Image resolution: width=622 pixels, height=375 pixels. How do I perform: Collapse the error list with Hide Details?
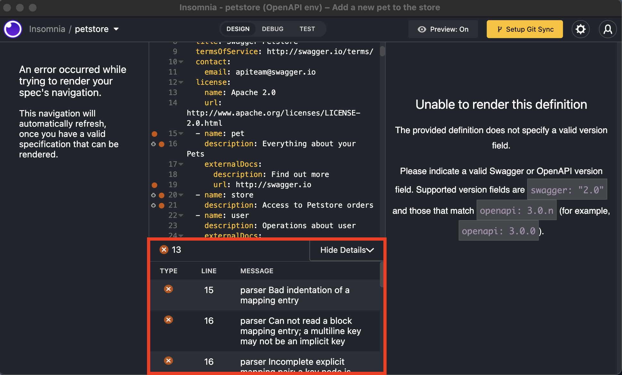[347, 250]
